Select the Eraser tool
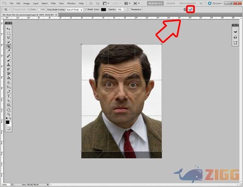243x187 pixels. point(9,73)
